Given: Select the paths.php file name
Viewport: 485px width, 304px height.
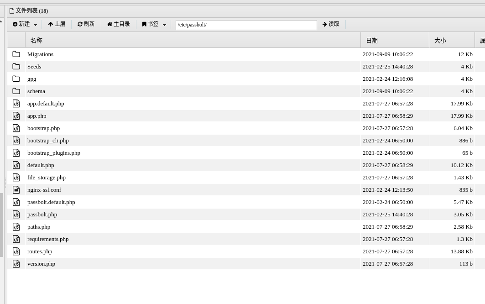Looking at the screenshot, I should 39,227.
